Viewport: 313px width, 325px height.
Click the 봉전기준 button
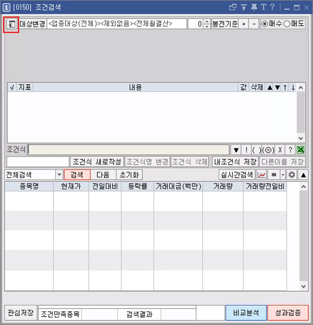[x=225, y=24]
